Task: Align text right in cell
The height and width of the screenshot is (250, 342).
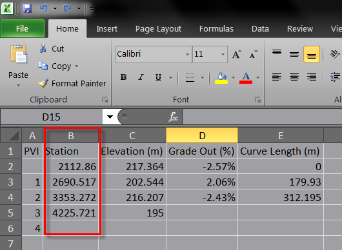Action: pyautogui.click(x=312, y=77)
